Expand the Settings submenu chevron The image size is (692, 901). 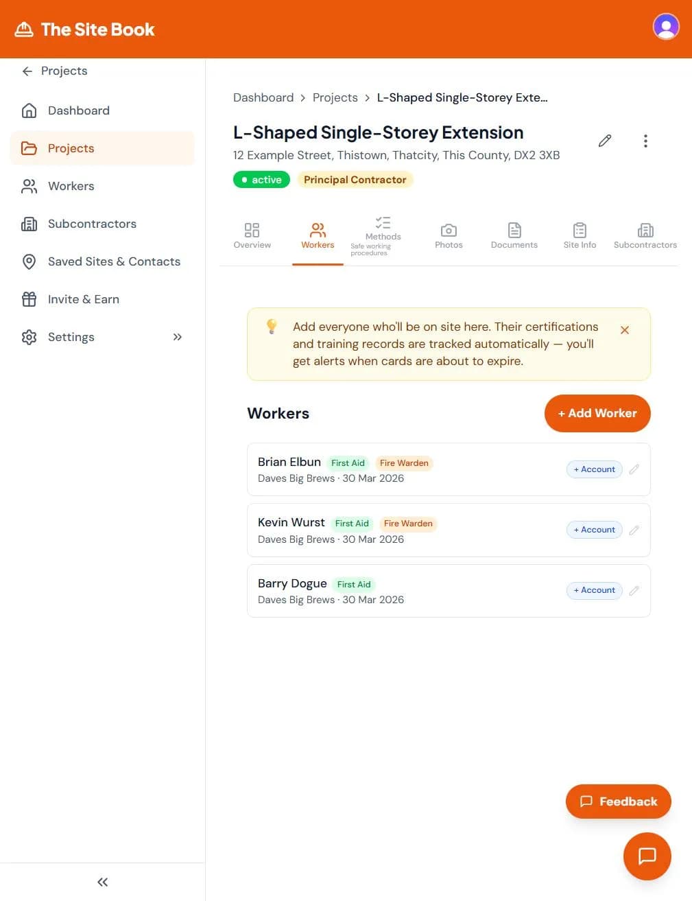pyautogui.click(x=178, y=337)
